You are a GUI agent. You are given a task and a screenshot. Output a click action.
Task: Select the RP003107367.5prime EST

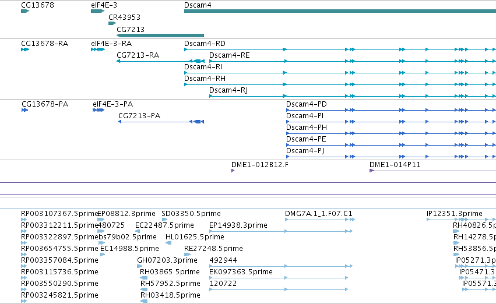[x=24, y=220]
